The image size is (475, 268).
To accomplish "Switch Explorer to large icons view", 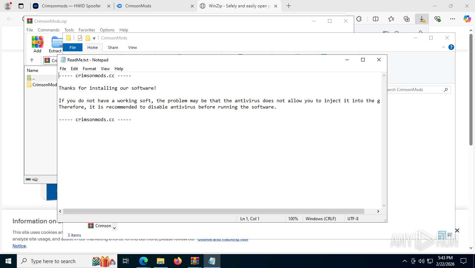I will [x=450, y=235].
